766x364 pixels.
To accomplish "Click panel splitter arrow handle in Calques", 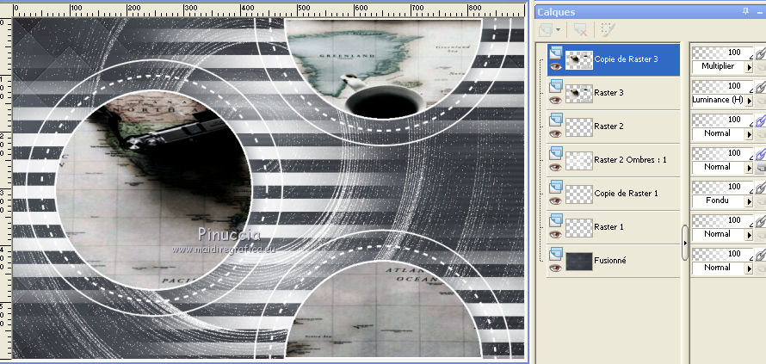I will [684, 243].
